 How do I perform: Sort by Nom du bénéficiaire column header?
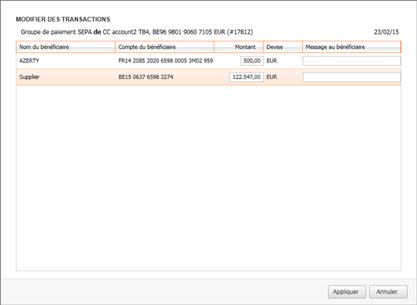65,47
